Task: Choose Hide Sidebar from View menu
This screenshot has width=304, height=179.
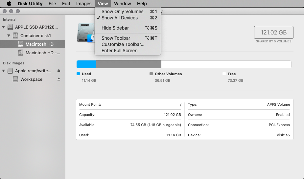Action: tap(115, 28)
